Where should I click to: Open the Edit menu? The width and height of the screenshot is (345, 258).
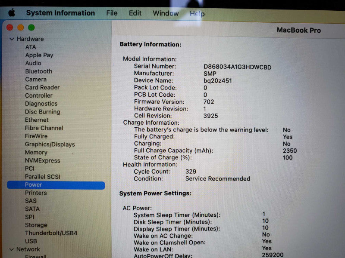[135, 13]
